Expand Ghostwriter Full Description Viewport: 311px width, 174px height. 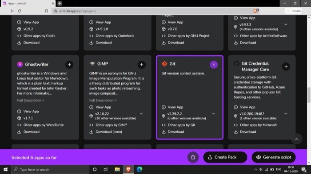(31, 100)
